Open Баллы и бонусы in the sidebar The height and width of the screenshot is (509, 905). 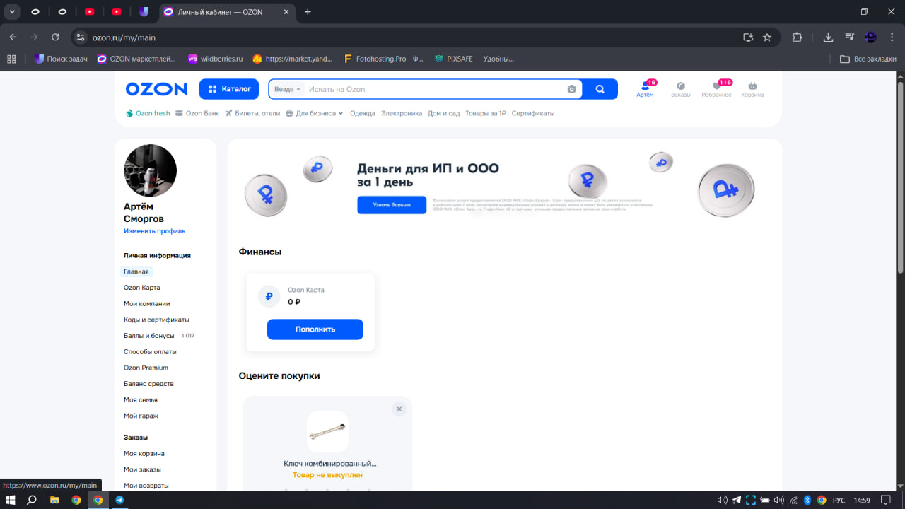[148, 336]
